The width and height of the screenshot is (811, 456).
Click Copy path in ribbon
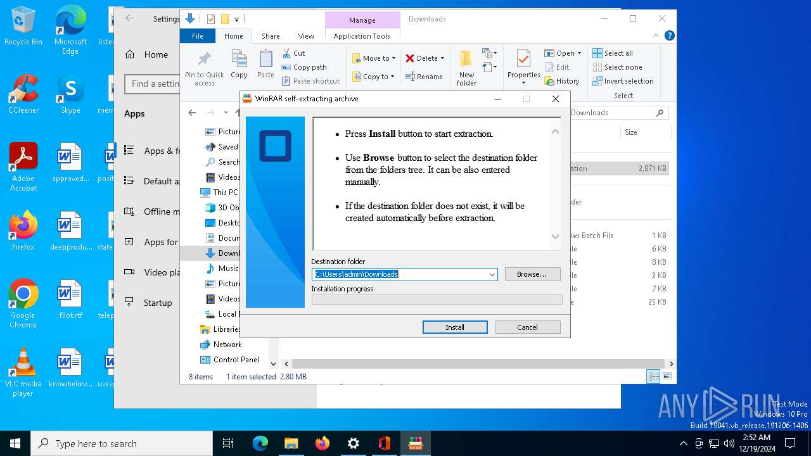304,67
